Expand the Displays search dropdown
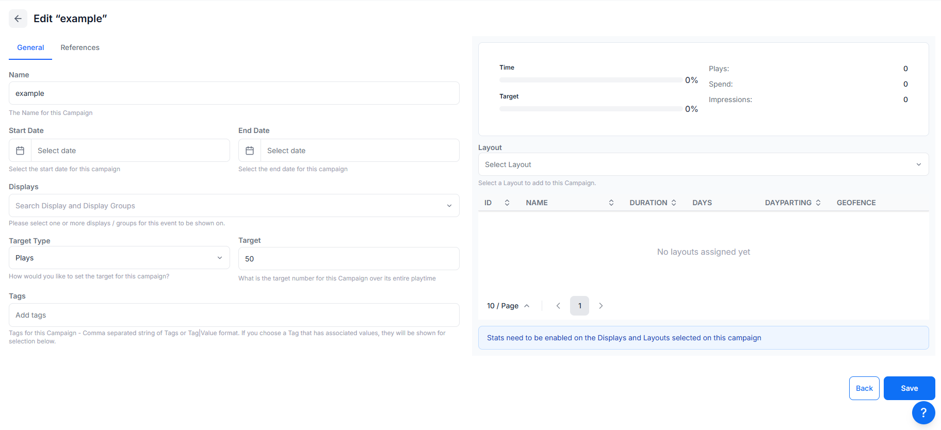Viewport: 941px width, 430px height. click(234, 206)
